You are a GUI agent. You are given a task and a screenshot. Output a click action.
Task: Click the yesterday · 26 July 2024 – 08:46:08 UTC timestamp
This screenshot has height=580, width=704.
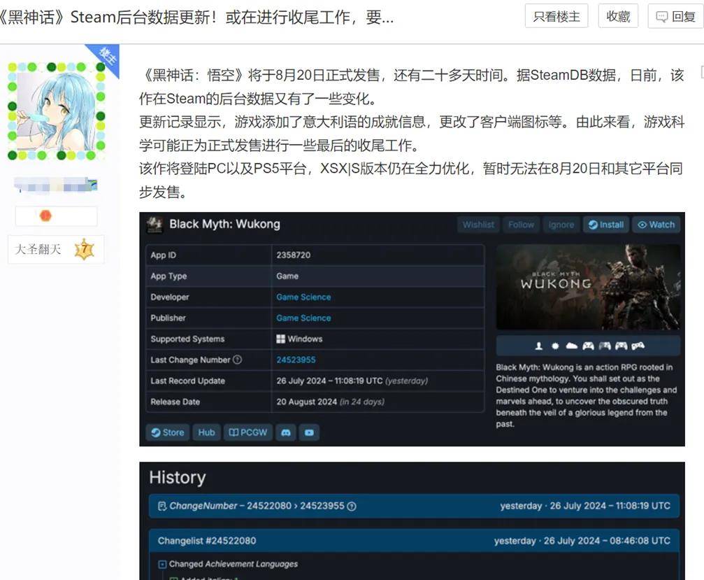click(x=582, y=541)
